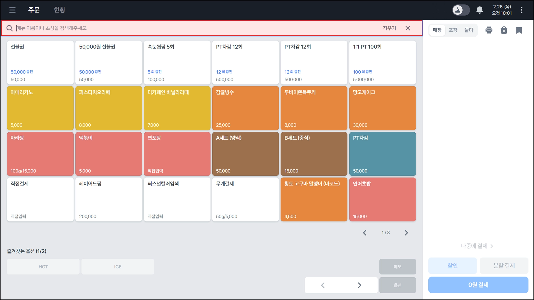Select the 포장 order type
534x300 pixels.
pyautogui.click(x=453, y=30)
